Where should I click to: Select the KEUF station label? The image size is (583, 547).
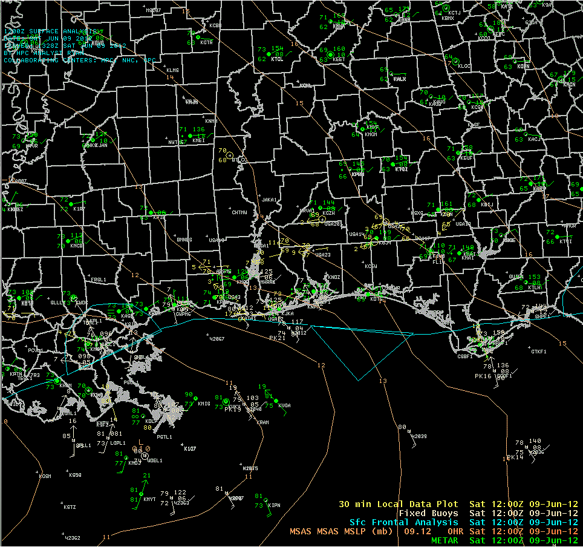(466, 158)
